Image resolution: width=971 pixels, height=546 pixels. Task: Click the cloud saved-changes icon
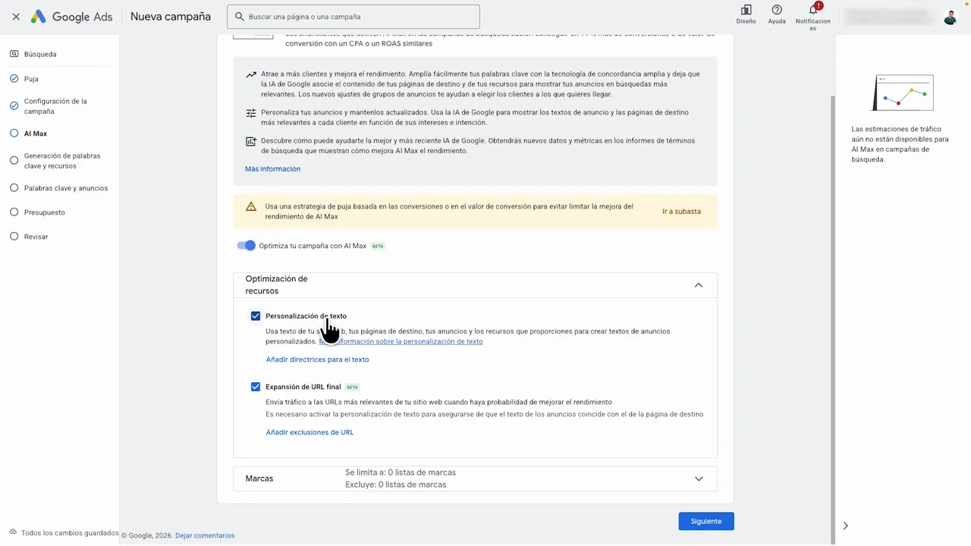[x=14, y=532]
